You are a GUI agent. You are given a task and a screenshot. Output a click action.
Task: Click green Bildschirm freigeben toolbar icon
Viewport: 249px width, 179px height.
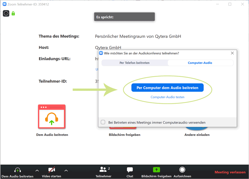[x=156, y=170]
